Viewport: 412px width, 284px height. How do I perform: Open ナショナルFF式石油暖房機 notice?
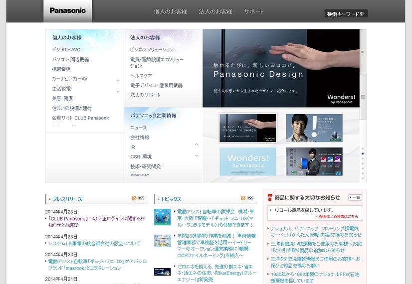315,278
